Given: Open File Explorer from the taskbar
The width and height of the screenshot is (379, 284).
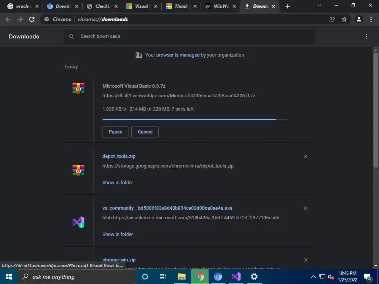Looking at the screenshot, I should tap(181, 277).
